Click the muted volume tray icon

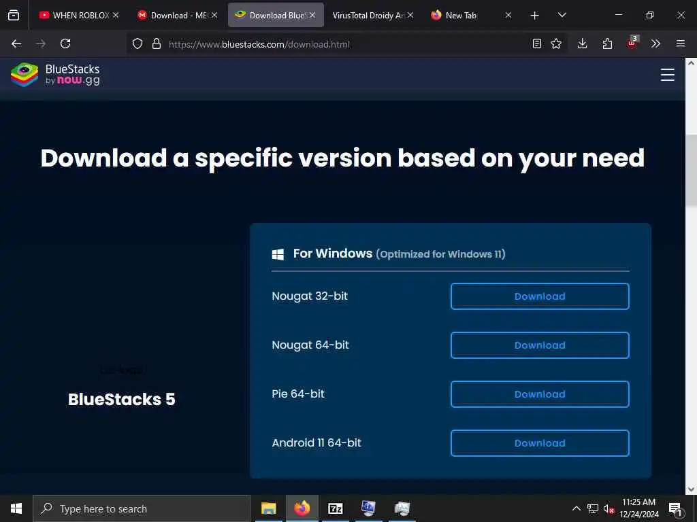(609, 508)
